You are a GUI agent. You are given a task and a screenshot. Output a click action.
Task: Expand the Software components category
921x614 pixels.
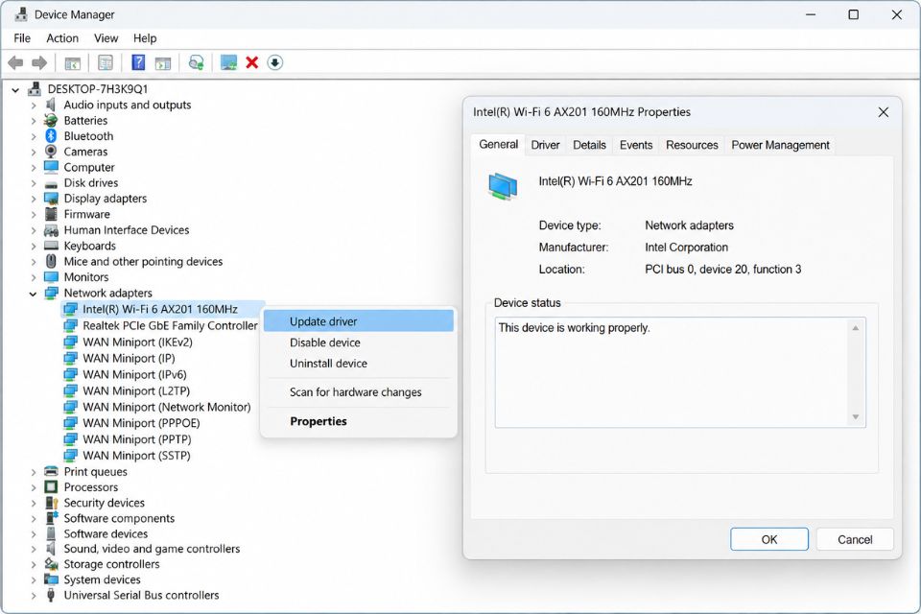tap(34, 518)
